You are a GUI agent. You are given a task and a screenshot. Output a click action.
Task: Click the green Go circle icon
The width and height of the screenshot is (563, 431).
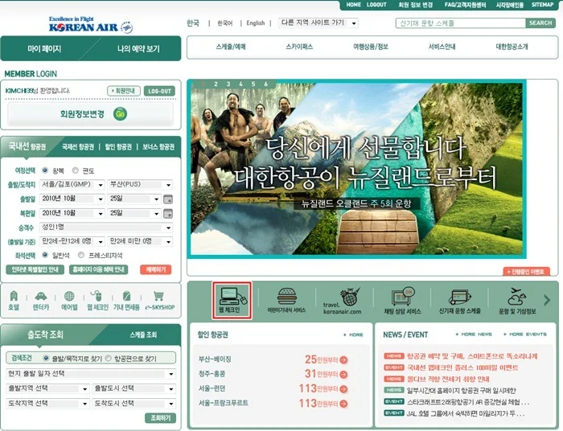[x=120, y=114]
